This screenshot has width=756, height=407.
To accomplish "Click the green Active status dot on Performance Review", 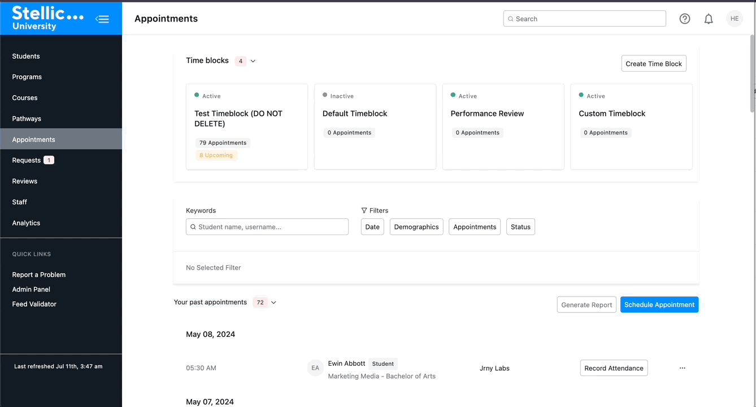I will pyautogui.click(x=453, y=95).
